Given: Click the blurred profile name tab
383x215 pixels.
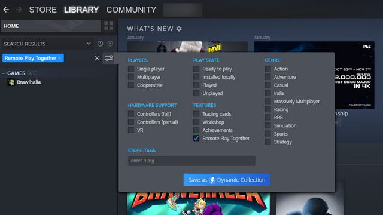Looking at the screenshot, I should coord(182,10).
